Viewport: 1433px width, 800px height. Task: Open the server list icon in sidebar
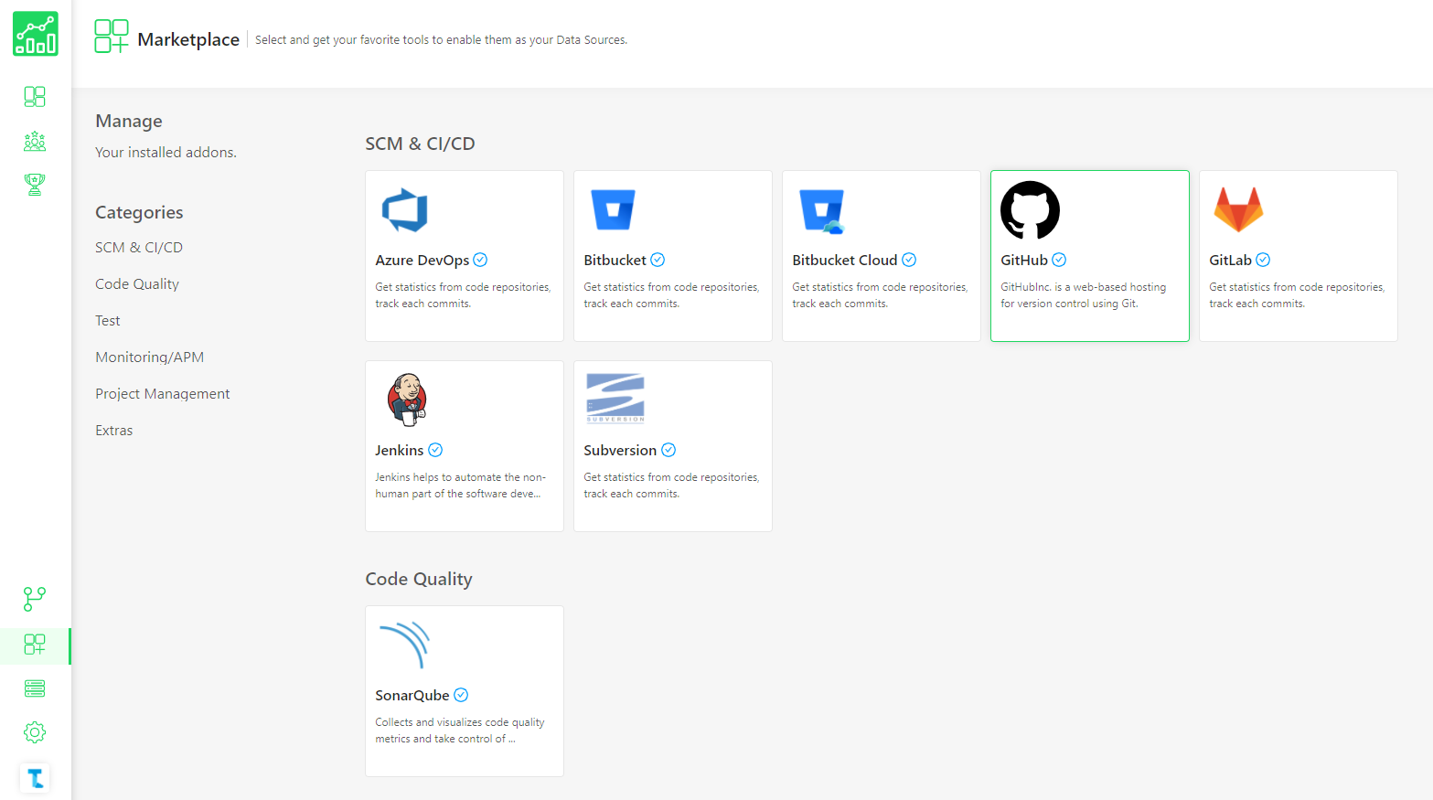tap(35, 688)
